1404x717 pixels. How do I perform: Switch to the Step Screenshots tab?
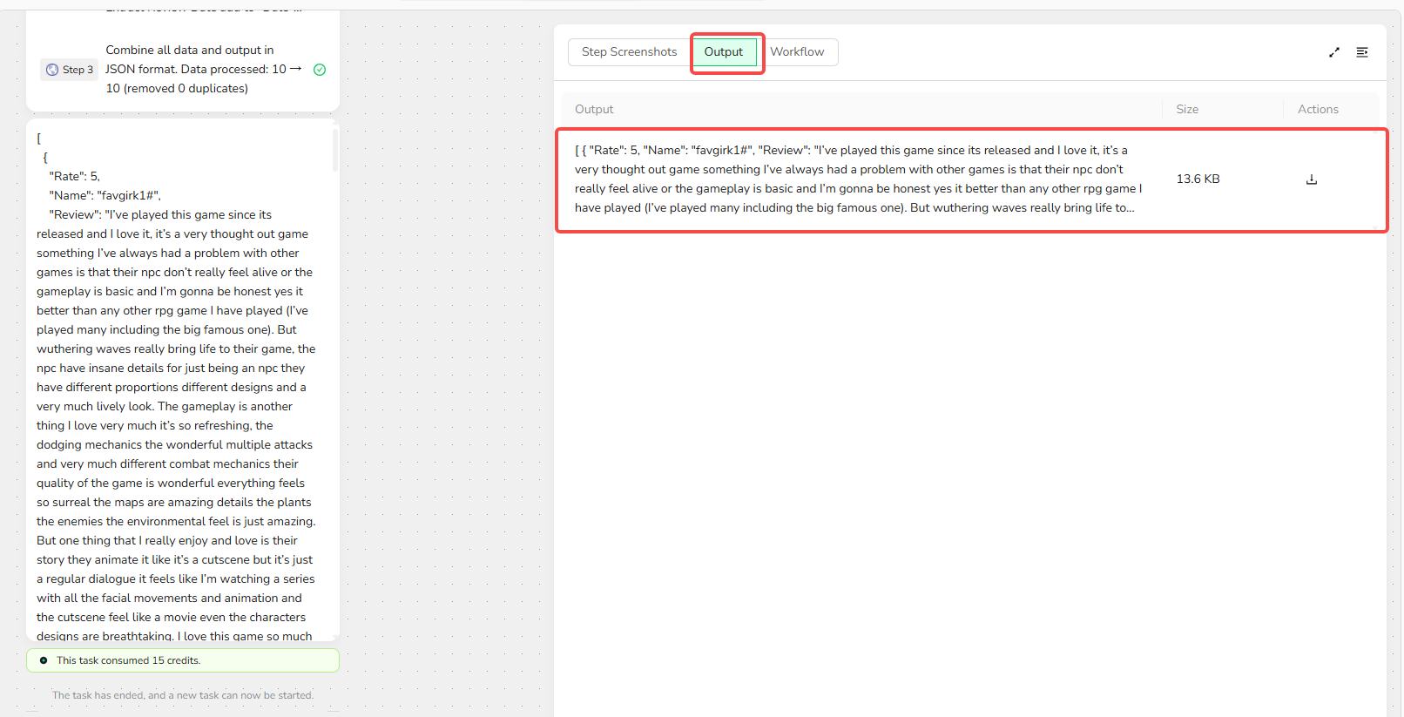629,52
